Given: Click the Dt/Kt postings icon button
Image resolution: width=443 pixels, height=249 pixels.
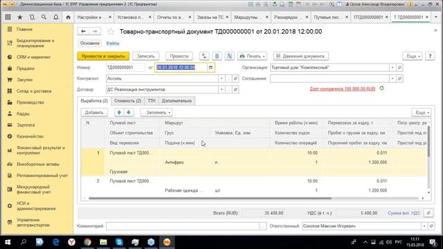Looking at the screenshot, I should pyautogui.click(x=204, y=56).
